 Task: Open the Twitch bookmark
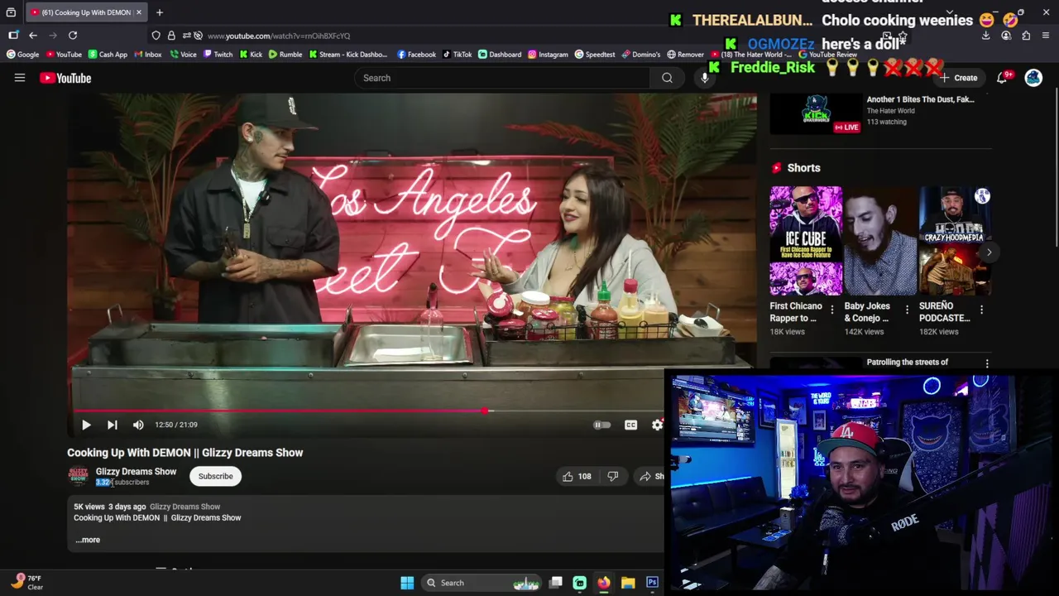218,55
